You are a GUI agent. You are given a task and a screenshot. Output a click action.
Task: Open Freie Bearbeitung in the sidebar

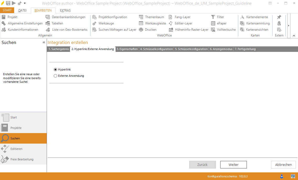click(x=22, y=159)
